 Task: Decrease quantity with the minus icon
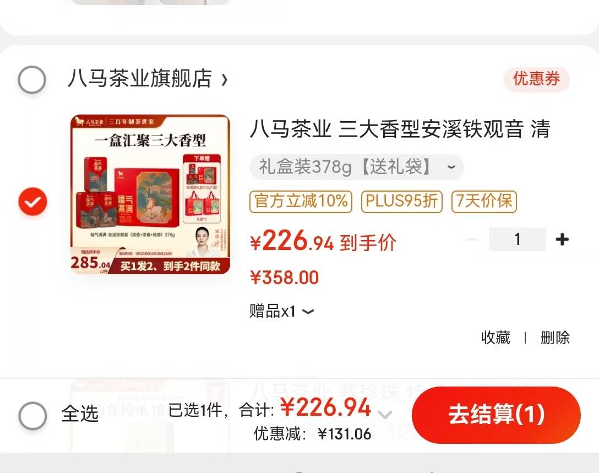click(472, 240)
